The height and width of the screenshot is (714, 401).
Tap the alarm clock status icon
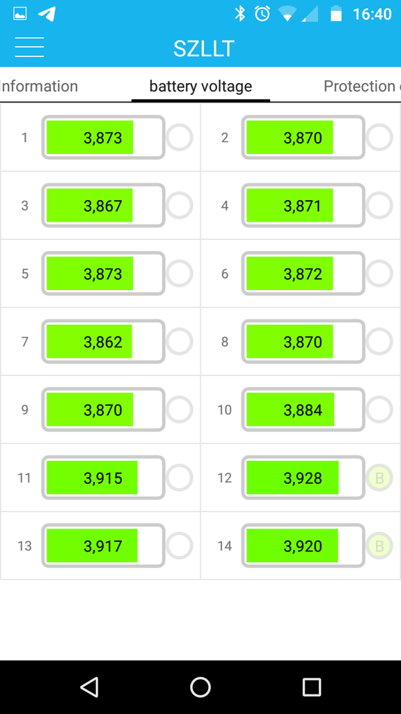[262, 14]
